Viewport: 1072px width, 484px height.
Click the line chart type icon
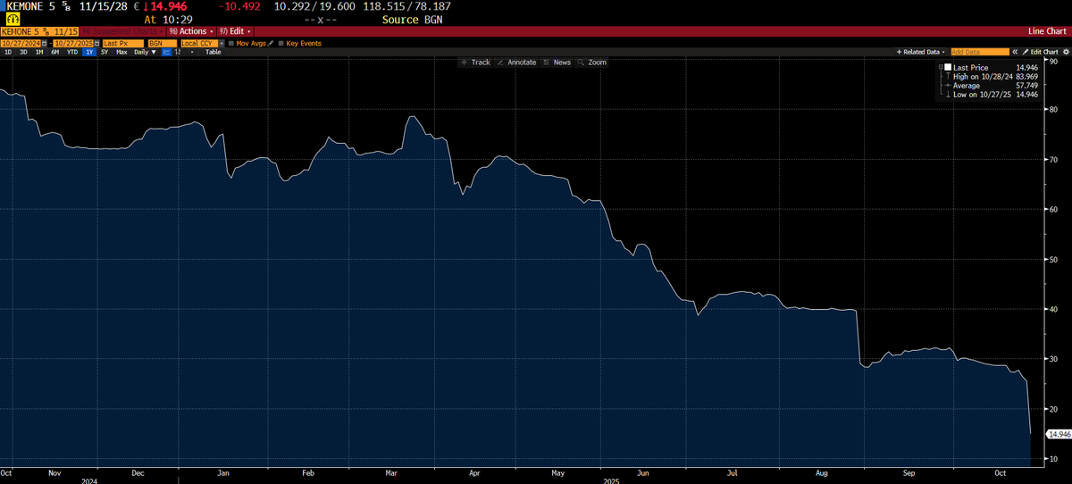[166, 52]
